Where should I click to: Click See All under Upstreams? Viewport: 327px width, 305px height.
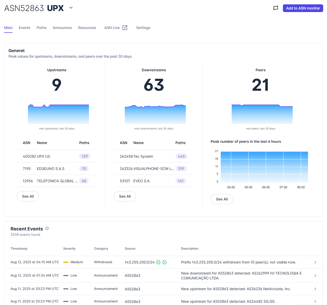click(x=28, y=196)
